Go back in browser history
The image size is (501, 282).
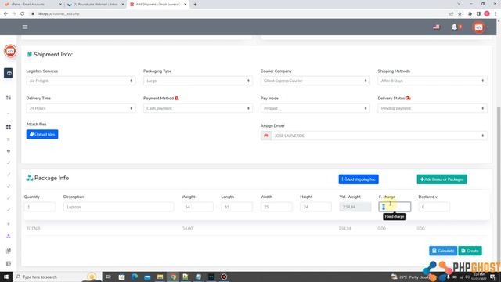pos(5,14)
